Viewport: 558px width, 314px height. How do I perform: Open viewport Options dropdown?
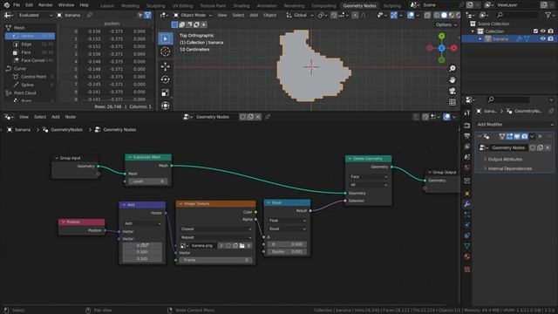tap(446, 24)
